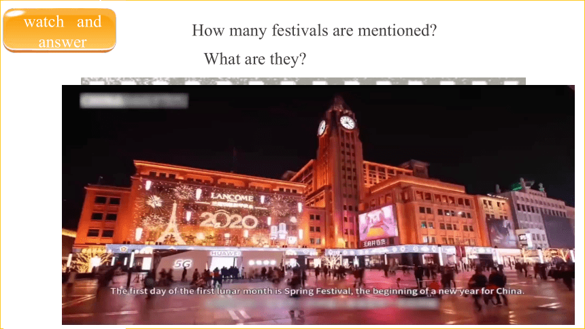Select the "How many festivals are mentioned?" text
The width and height of the screenshot is (585, 329).
pos(314,31)
